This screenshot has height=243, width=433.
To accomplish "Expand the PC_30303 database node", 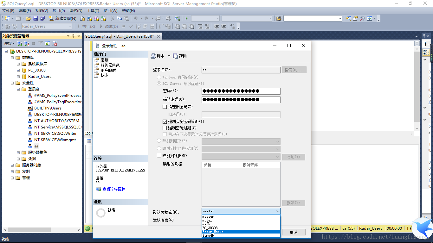I will coord(18,70).
